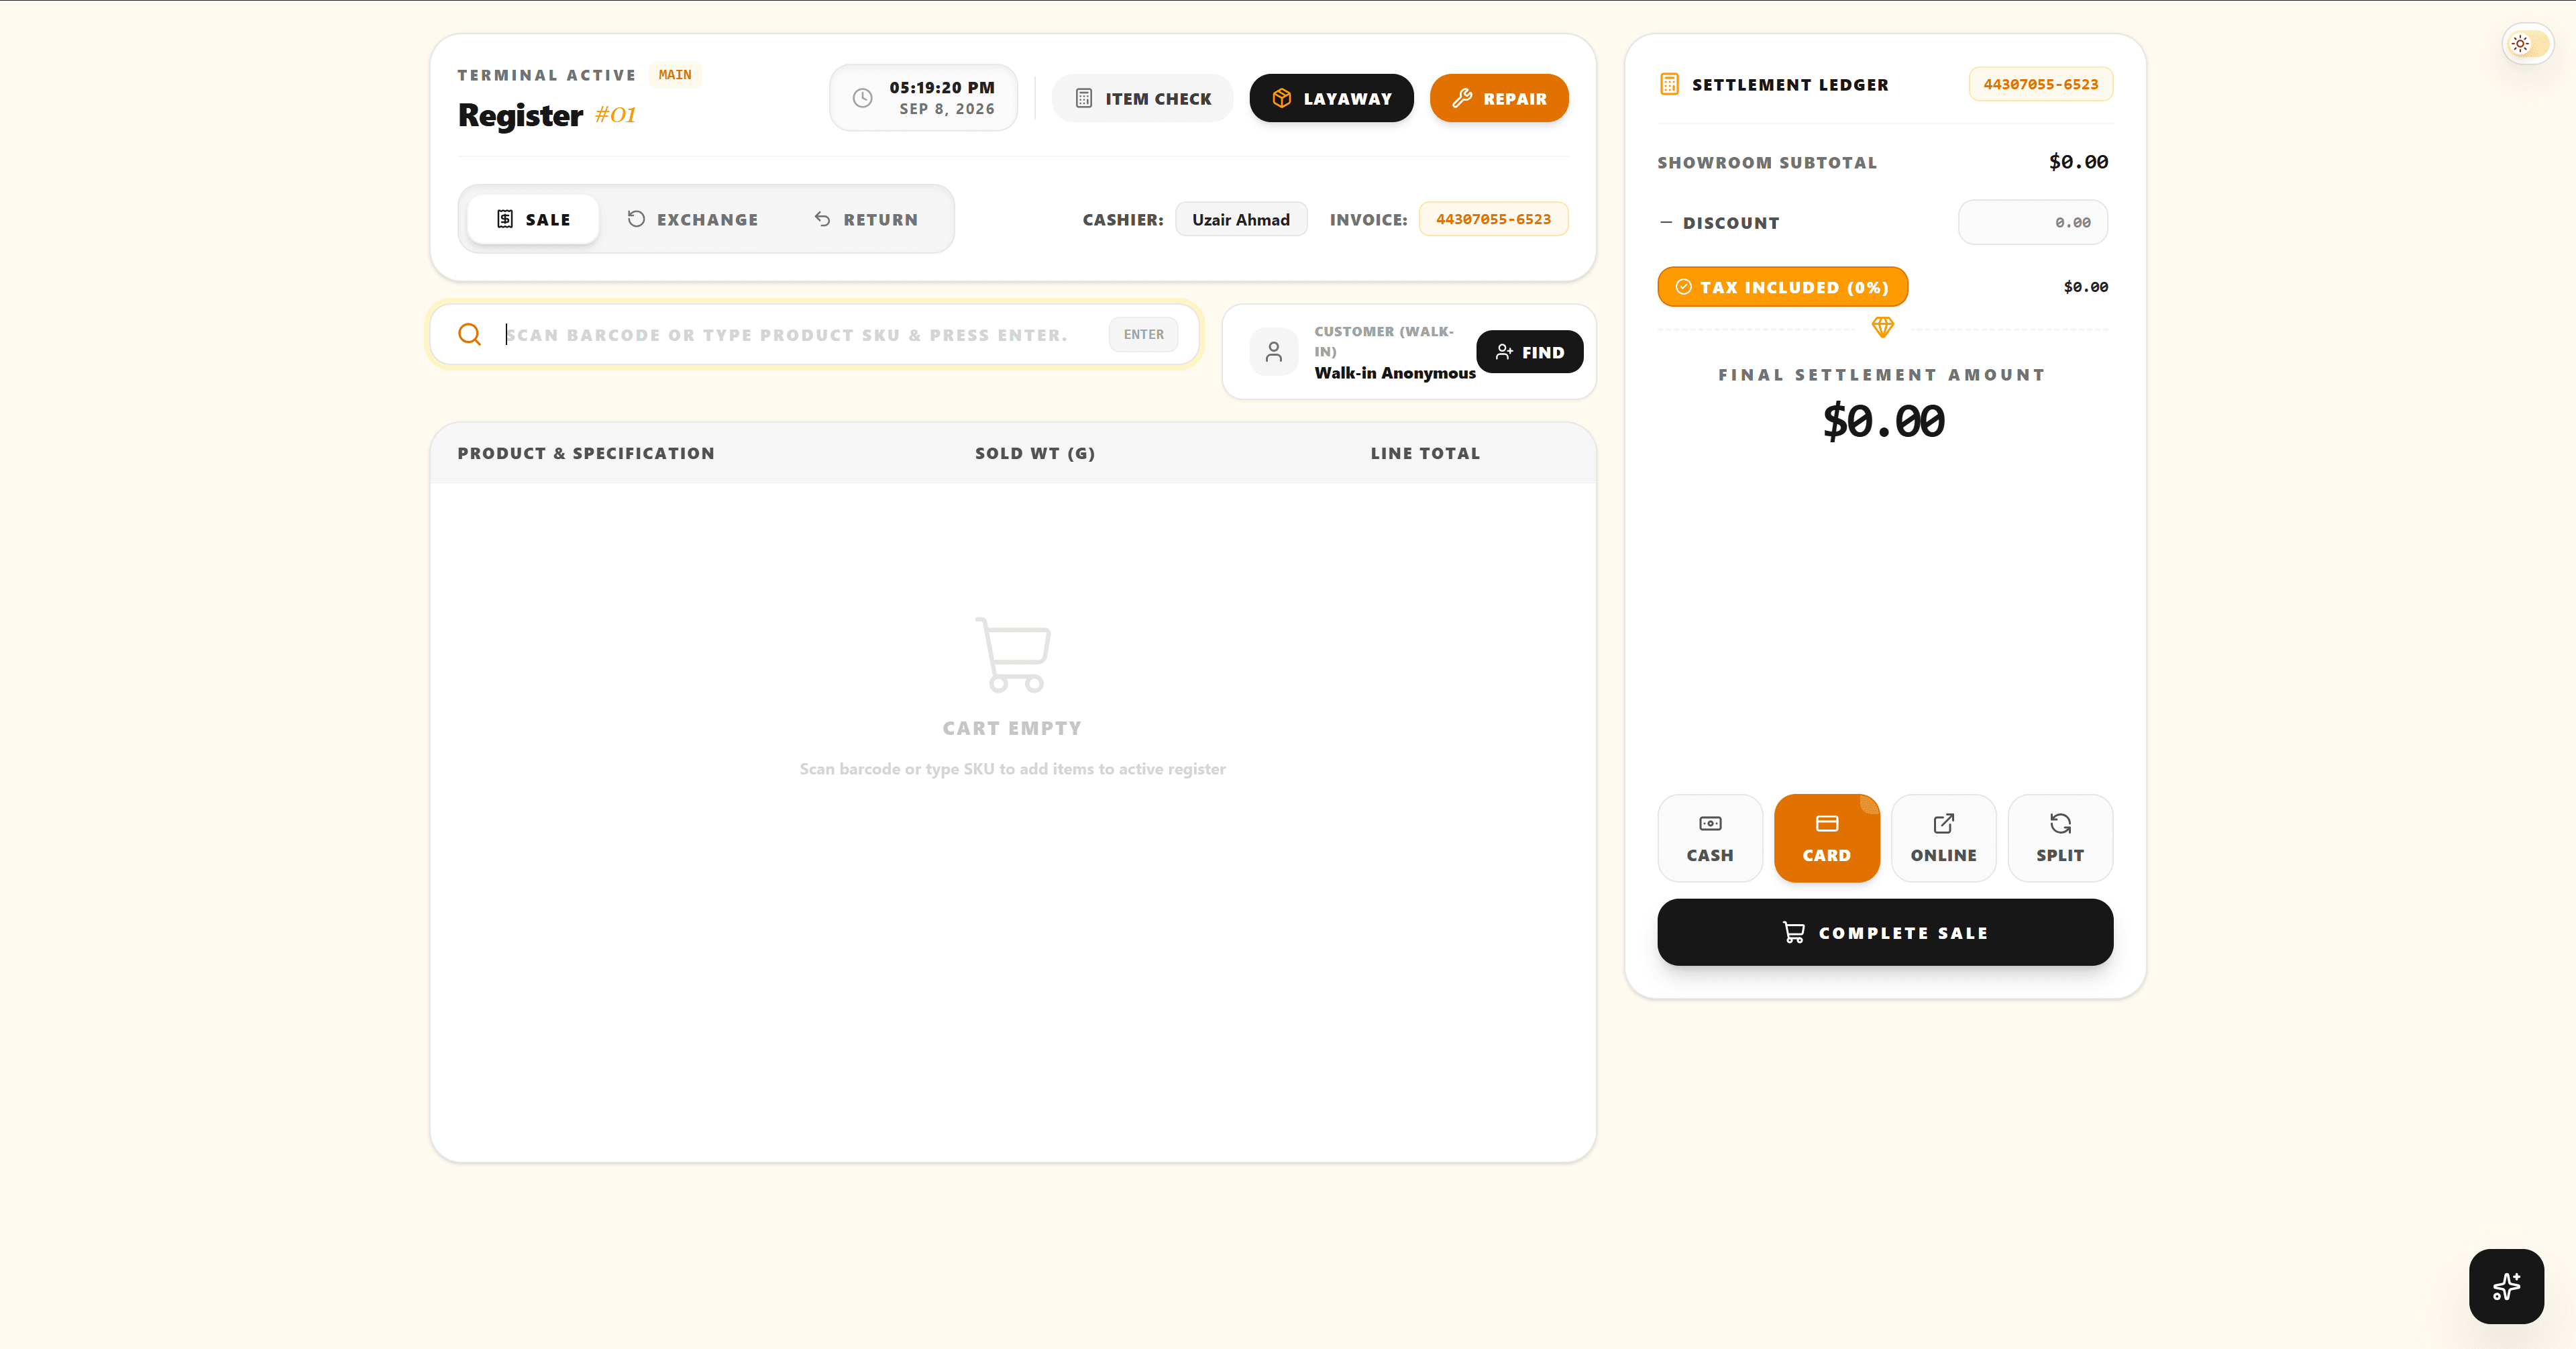
Task: Click the Settlement Ledger receipt icon
Action: pos(1669,84)
